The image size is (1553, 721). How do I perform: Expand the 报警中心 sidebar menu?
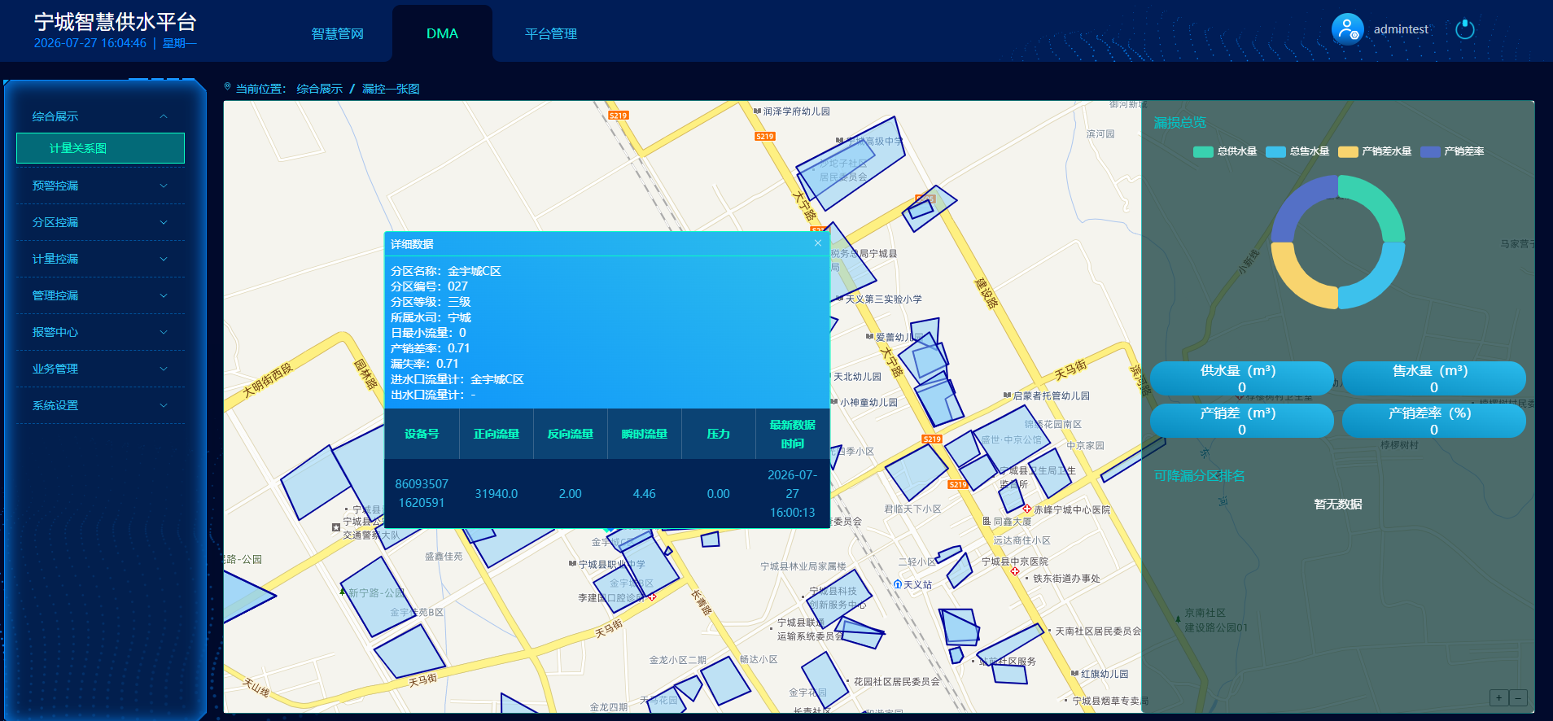pyautogui.click(x=100, y=332)
